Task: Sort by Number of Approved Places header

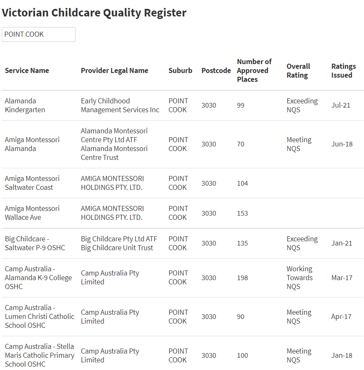Action: (254, 70)
